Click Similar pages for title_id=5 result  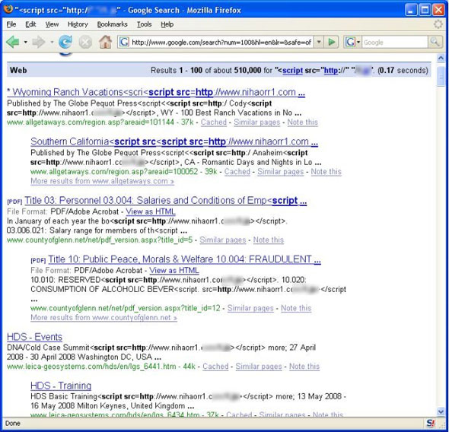tap(223, 240)
